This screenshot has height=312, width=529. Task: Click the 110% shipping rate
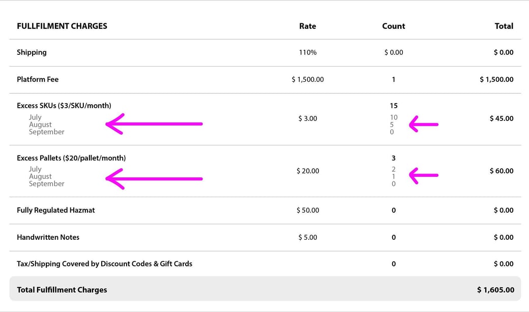coord(308,52)
